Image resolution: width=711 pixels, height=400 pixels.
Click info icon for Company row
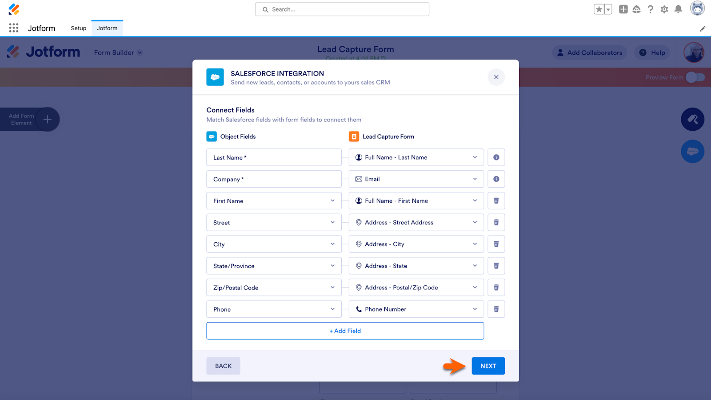(x=496, y=179)
